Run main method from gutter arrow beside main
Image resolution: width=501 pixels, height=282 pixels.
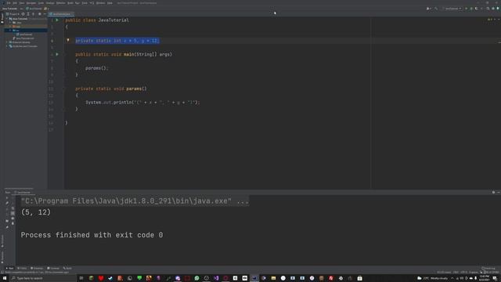(x=57, y=54)
